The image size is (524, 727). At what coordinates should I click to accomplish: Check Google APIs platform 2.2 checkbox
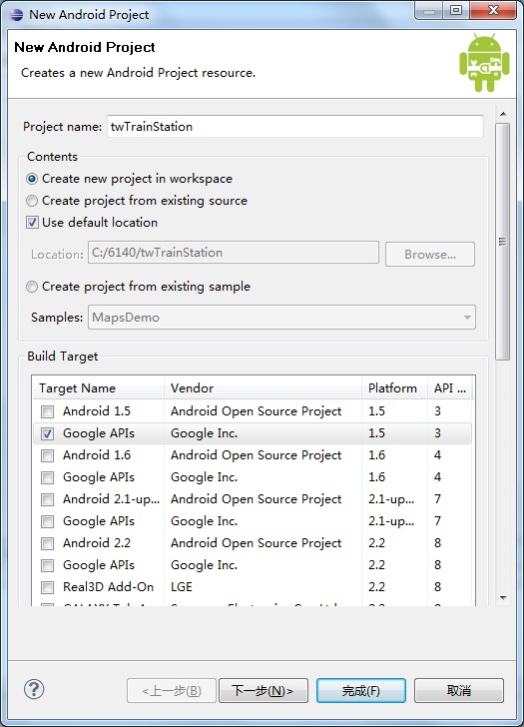pos(47,565)
